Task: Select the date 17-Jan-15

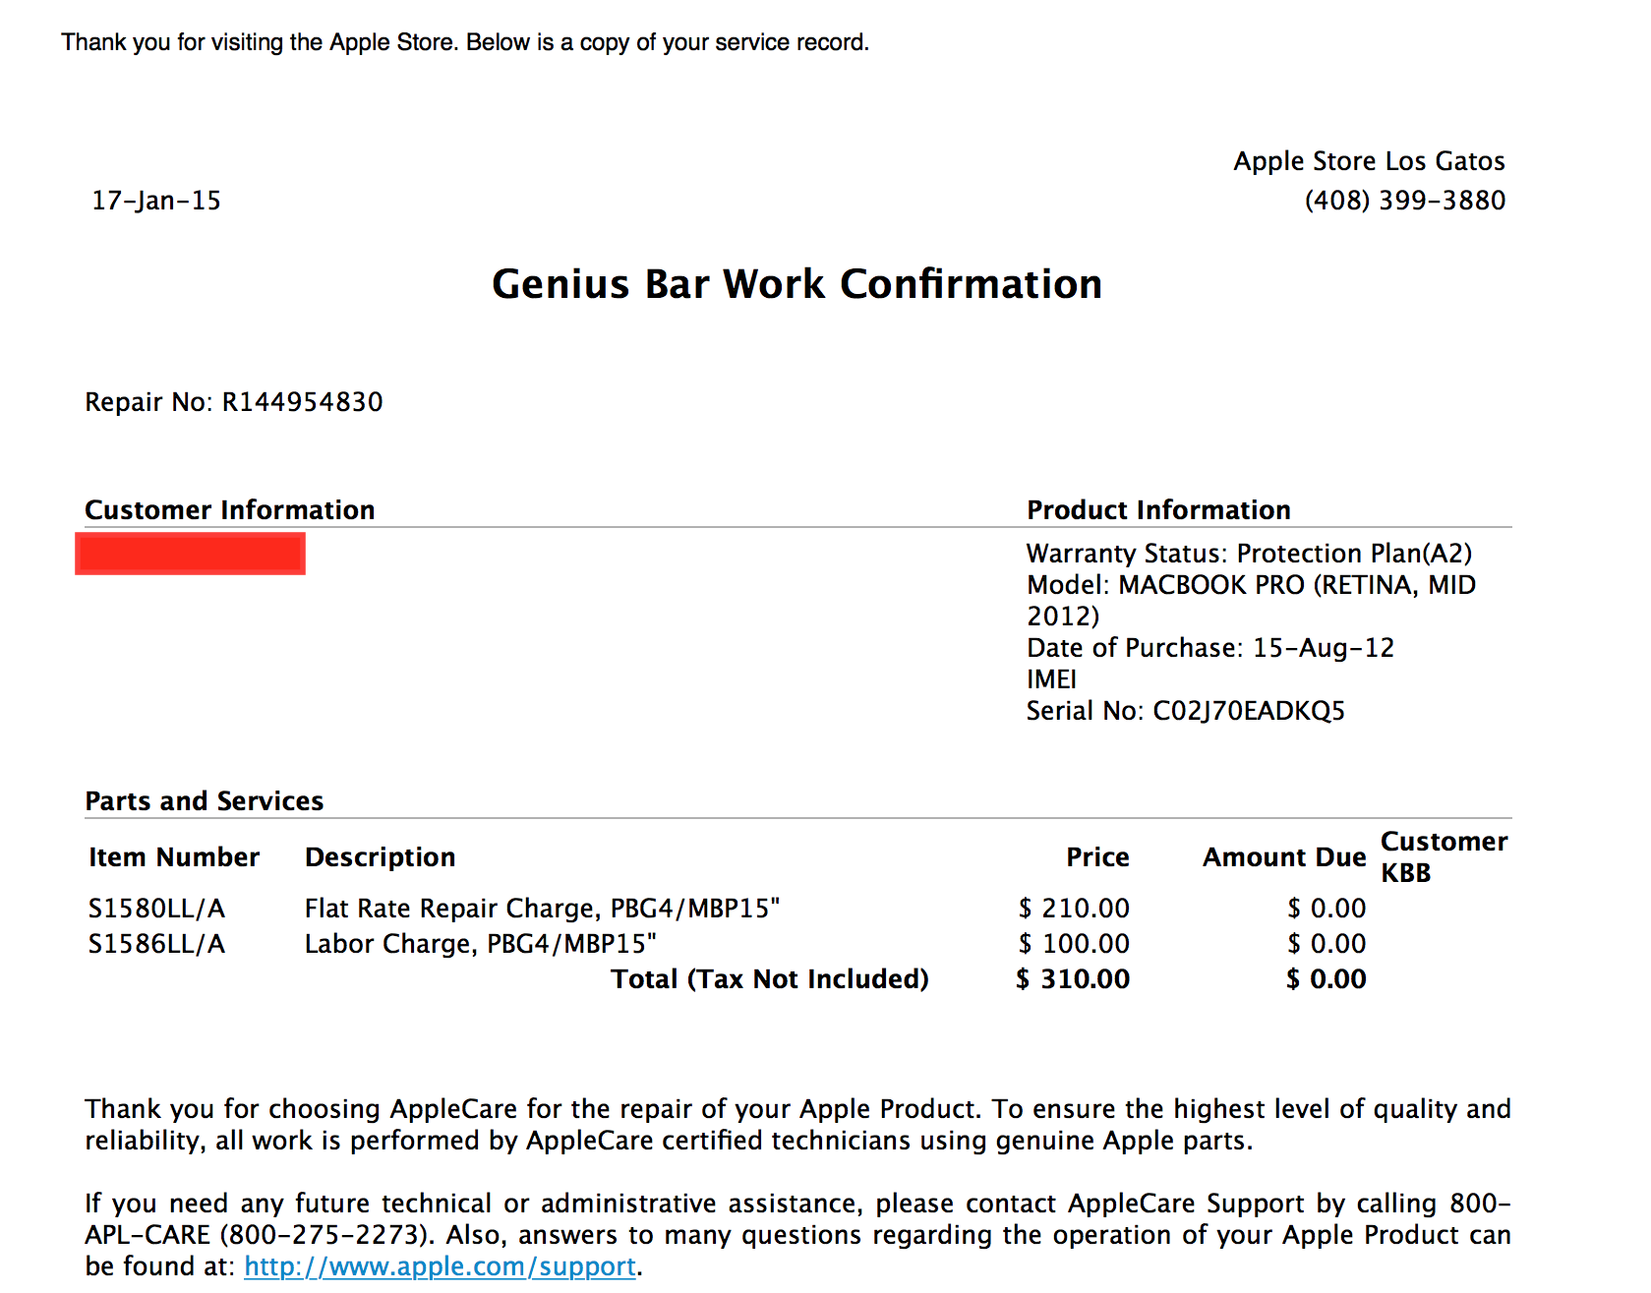Action: (x=156, y=201)
